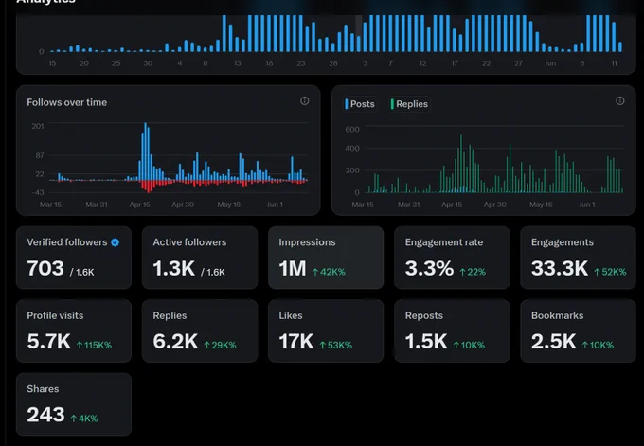Click the 600 axis label on replies chart

[x=352, y=130]
